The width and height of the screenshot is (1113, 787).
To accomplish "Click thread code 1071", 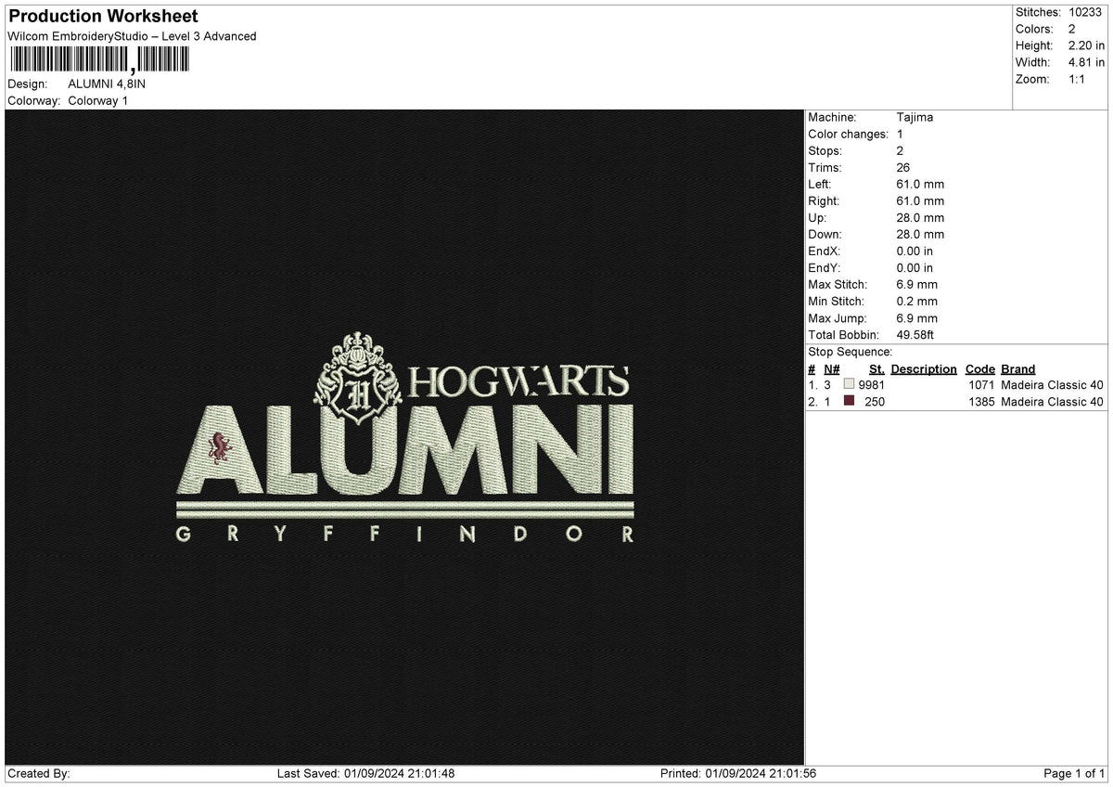I will (x=981, y=384).
